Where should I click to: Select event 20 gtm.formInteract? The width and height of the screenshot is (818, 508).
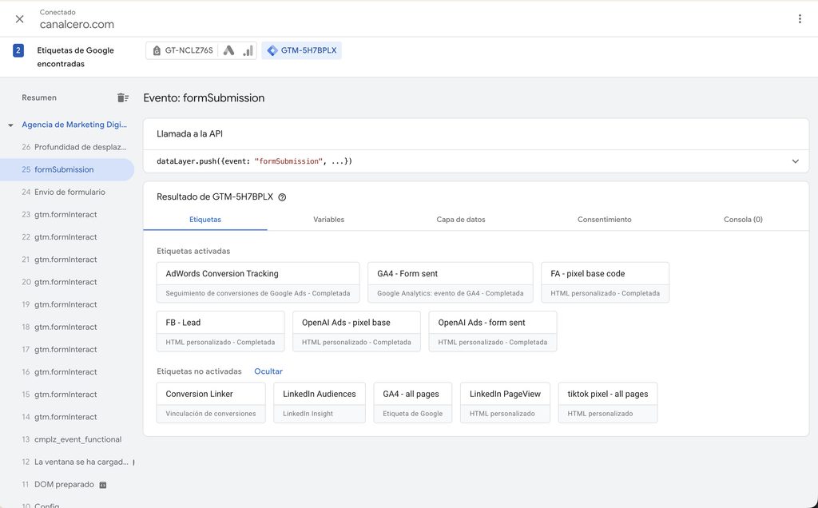coord(67,282)
